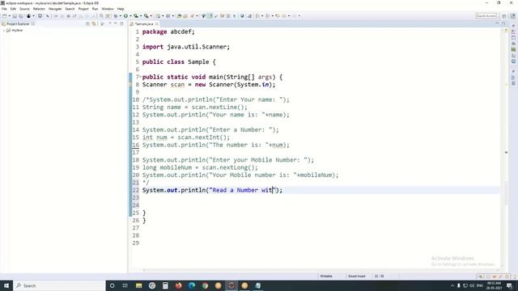518x291 pixels.
Task: Open the File menu
Action: pos(4,9)
